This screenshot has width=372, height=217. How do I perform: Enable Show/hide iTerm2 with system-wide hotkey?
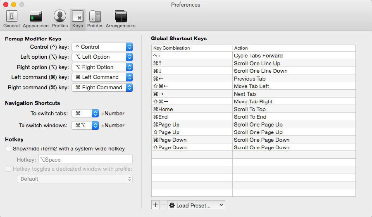[x=8, y=148]
